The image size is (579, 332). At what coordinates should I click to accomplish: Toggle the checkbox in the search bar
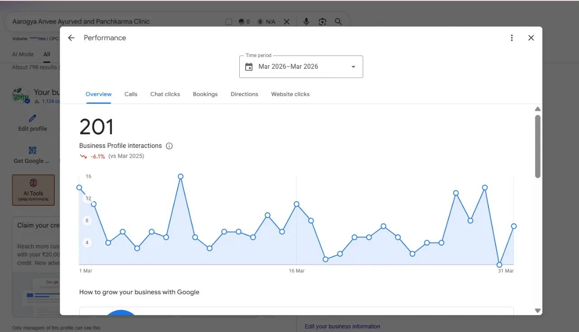(229, 22)
